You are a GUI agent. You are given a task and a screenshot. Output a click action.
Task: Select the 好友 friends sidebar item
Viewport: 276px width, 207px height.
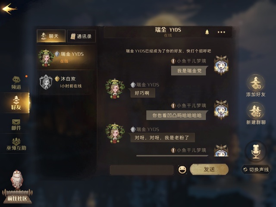[x=16, y=103]
